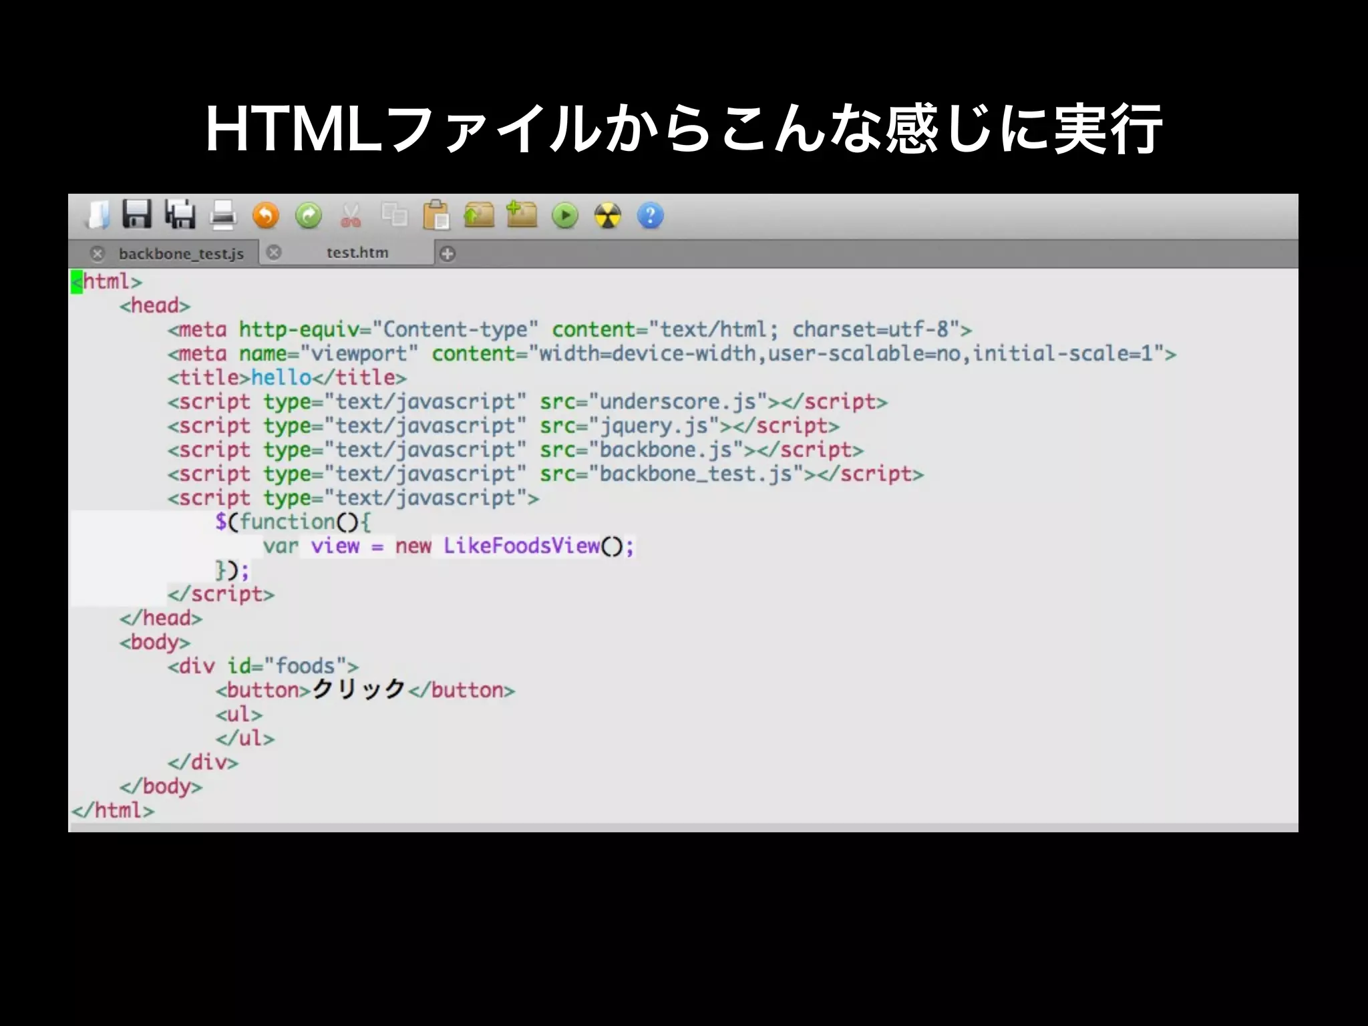Click the Save All double-floppy icon
The width and height of the screenshot is (1368, 1026).
click(x=180, y=214)
